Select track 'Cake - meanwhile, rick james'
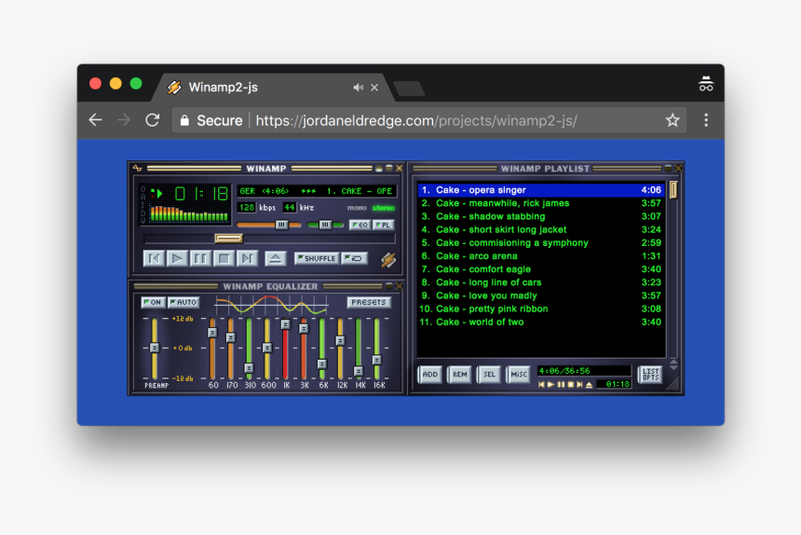Image resolution: width=801 pixels, height=535 pixels. click(x=541, y=203)
